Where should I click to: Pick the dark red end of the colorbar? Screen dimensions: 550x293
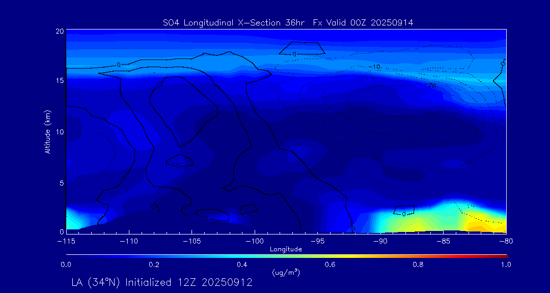coord(504,255)
